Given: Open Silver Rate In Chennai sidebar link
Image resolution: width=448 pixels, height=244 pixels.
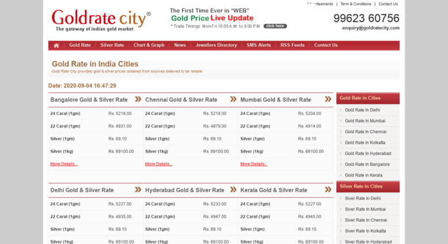Looking at the screenshot, I should click(366, 220).
